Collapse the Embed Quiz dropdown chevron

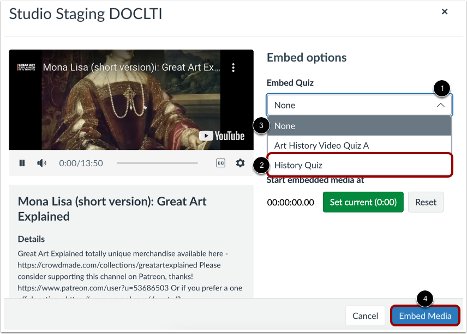440,105
